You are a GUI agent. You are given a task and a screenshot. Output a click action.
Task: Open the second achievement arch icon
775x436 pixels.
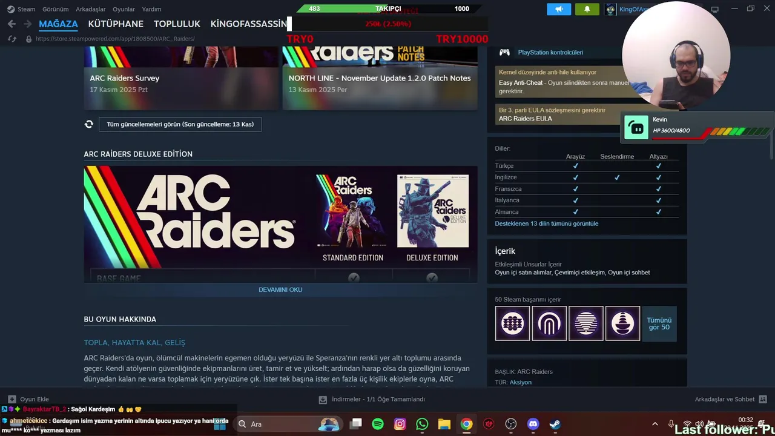tap(549, 323)
